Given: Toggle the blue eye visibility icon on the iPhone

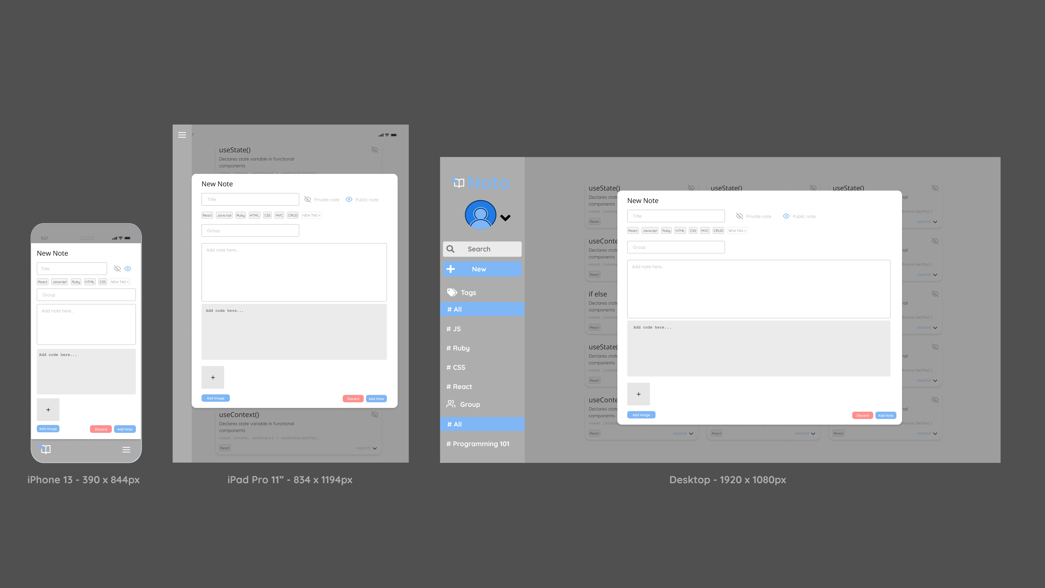Looking at the screenshot, I should (128, 269).
